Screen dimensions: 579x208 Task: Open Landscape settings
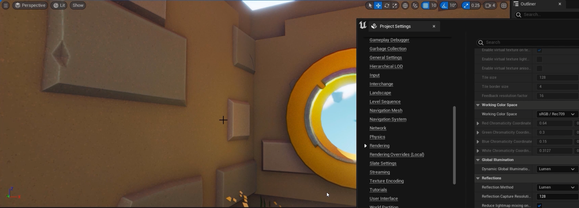click(380, 93)
